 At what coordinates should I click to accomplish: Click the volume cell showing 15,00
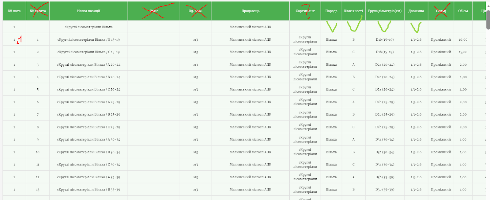click(463, 52)
